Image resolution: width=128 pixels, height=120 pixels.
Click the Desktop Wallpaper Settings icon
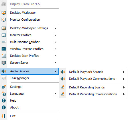4,28
